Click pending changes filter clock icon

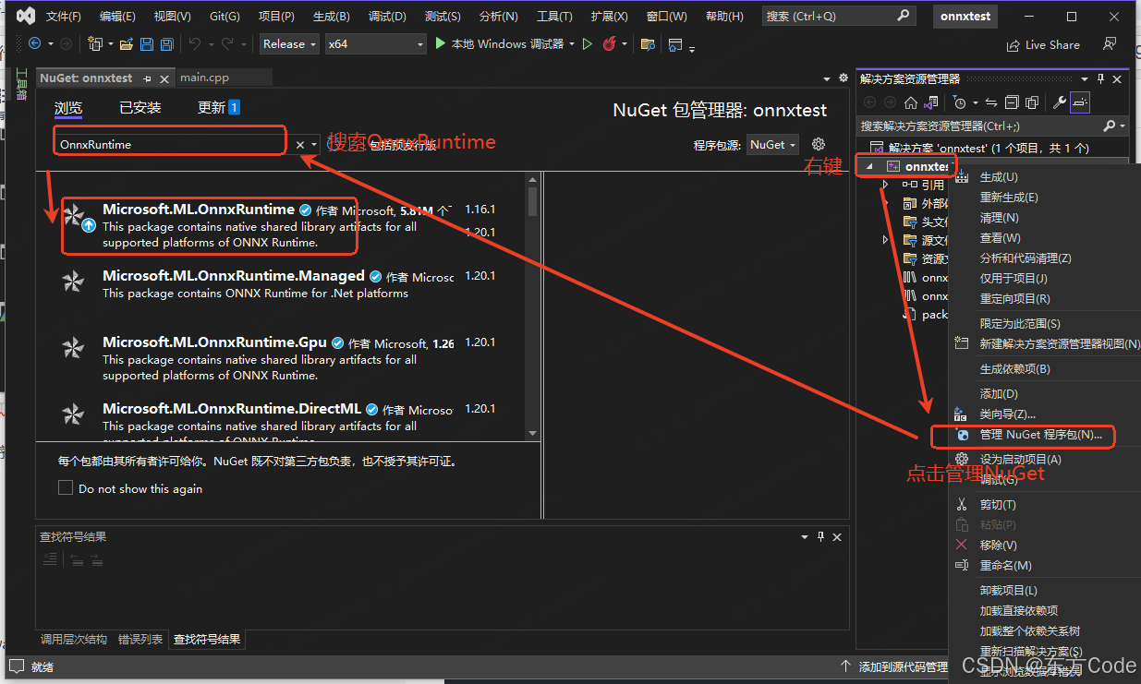[960, 102]
